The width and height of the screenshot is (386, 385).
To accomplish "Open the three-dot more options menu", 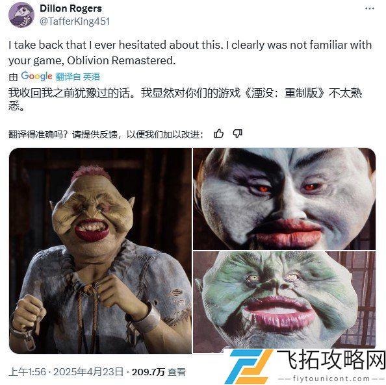I will pyautogui.click(x=370, y=8).
